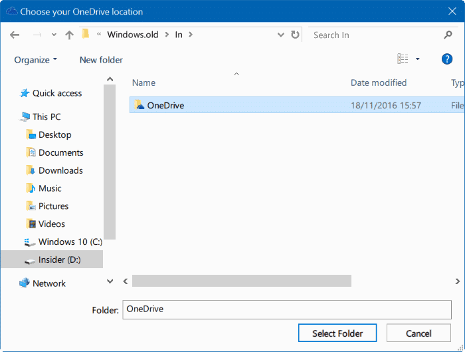The width and height of the screenshot is (465, 352).
Task: Click the navigation pane vertical scrollbar thumb
Action: (x=110, y=162)
